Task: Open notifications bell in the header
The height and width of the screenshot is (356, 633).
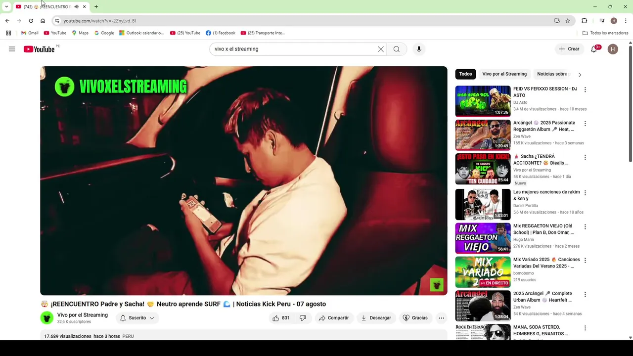Action: click(594, 49)
